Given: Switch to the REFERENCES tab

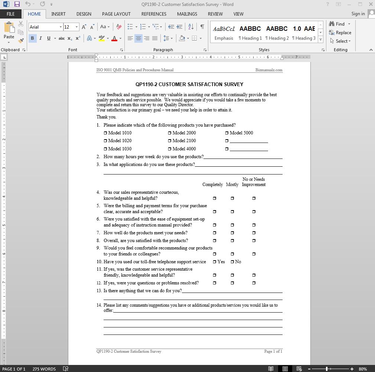Looking at the screenshot, I should coord(154,14).
